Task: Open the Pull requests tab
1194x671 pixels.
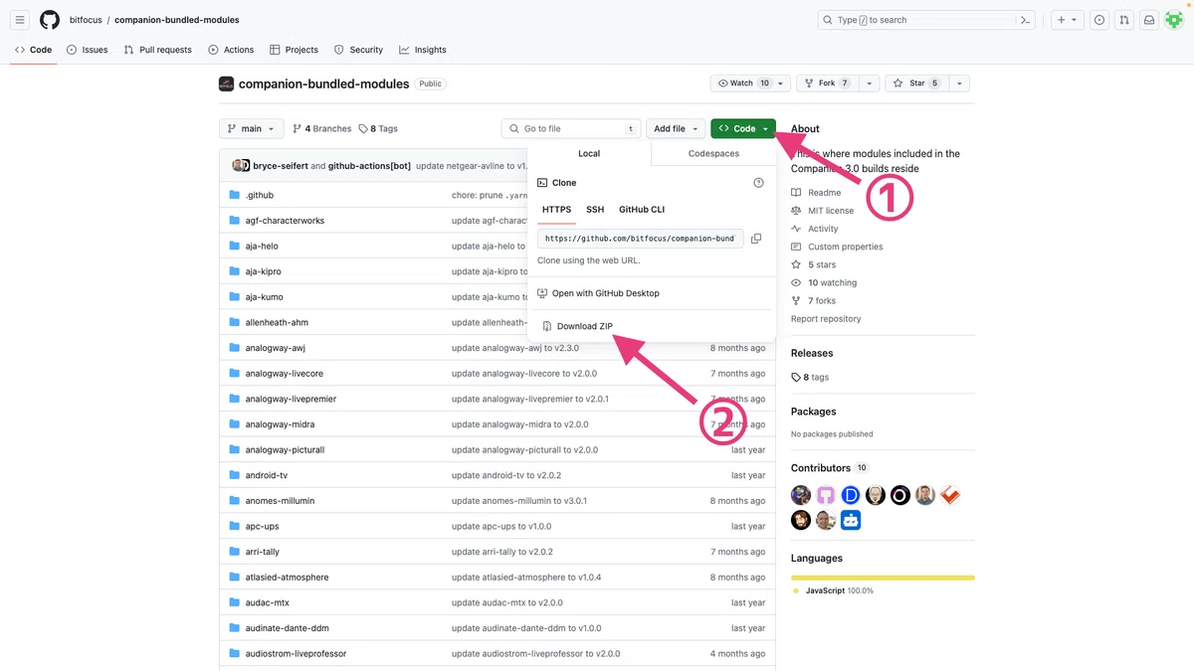Action: pos(157,50)
